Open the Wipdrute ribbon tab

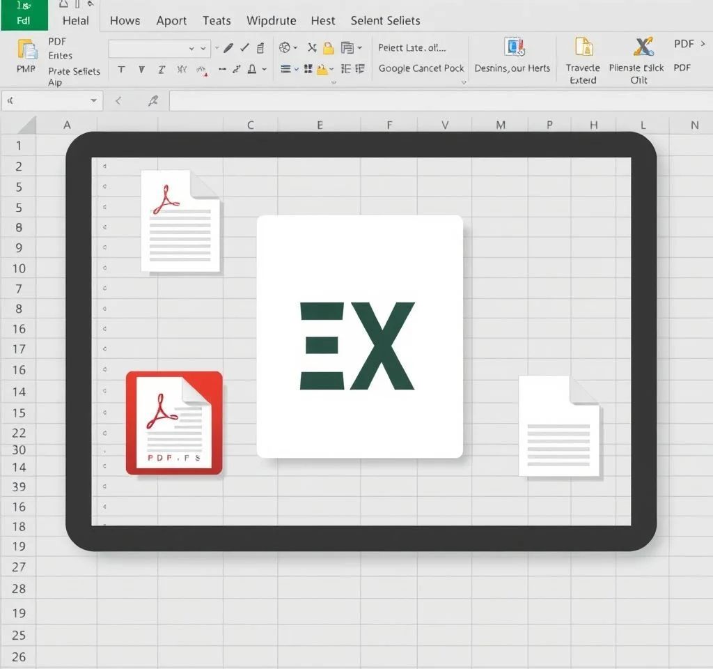pos(271,20)
